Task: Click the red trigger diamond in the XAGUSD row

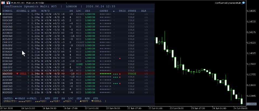Action: (120, 74)
